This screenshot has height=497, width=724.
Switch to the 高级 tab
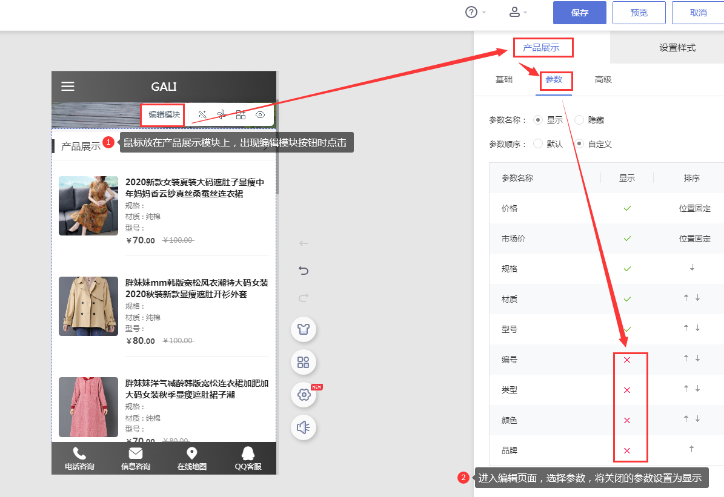(603, 79)
